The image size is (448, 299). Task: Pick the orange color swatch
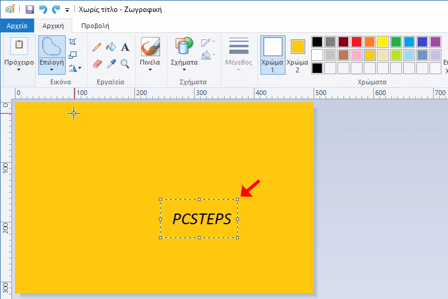[x=370, y=42]
